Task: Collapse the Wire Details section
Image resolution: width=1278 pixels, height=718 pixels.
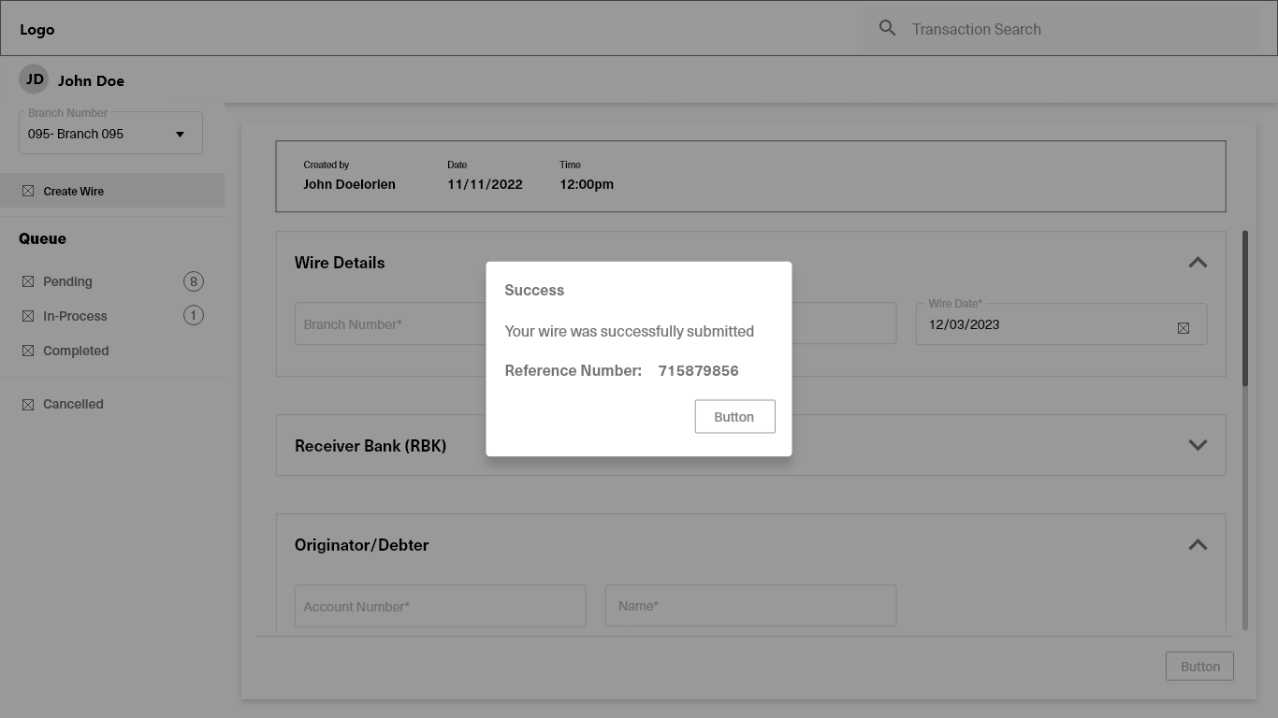Action: point(1197,263)
